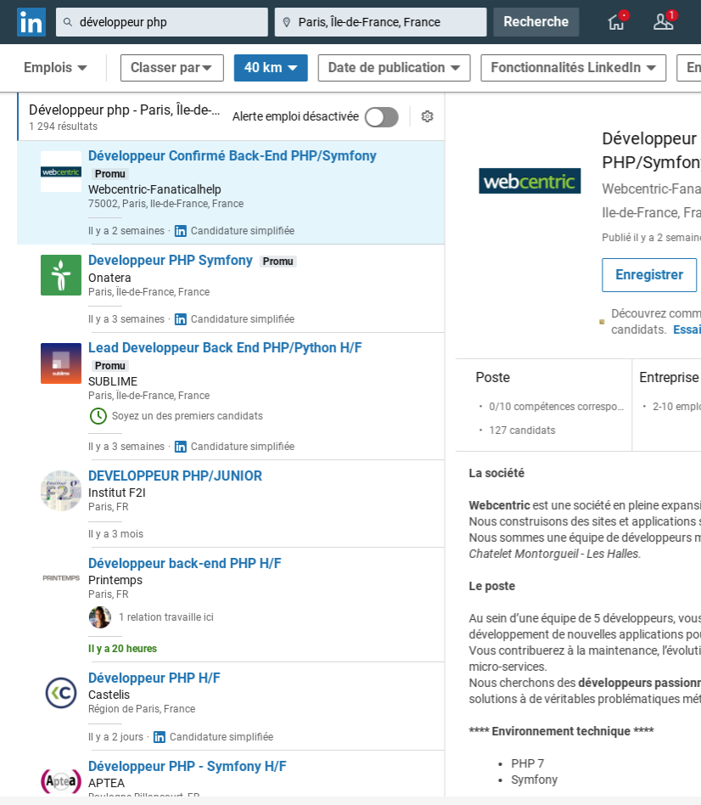Viewport: 701px width, 805px height.
Task: Click the location pin icon in location field
Action: pos(287,22)
